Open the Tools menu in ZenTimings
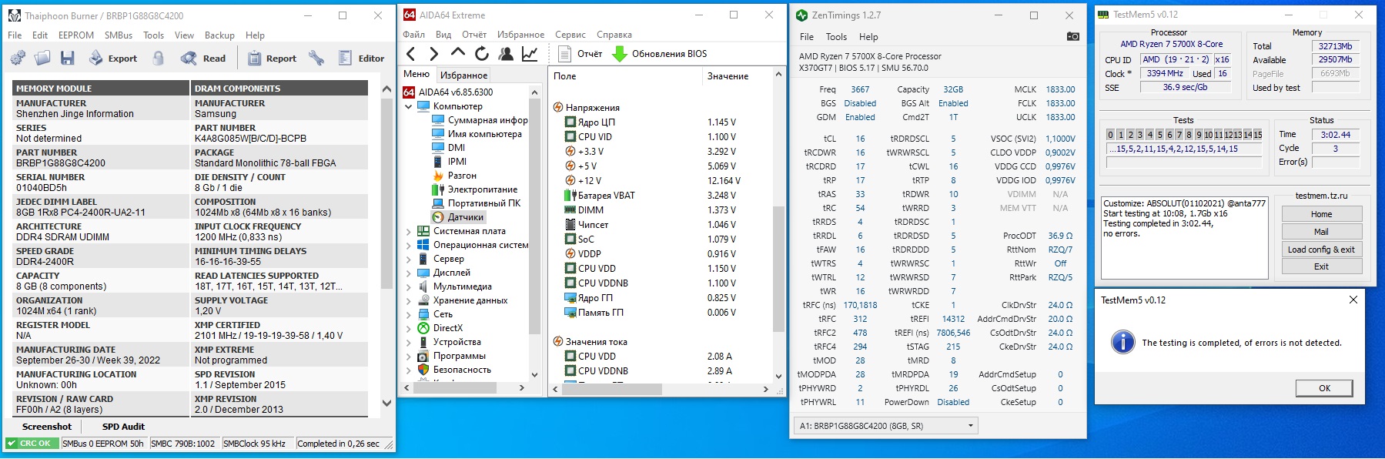Screen dimensions: 1385x459 click(836, 37)
